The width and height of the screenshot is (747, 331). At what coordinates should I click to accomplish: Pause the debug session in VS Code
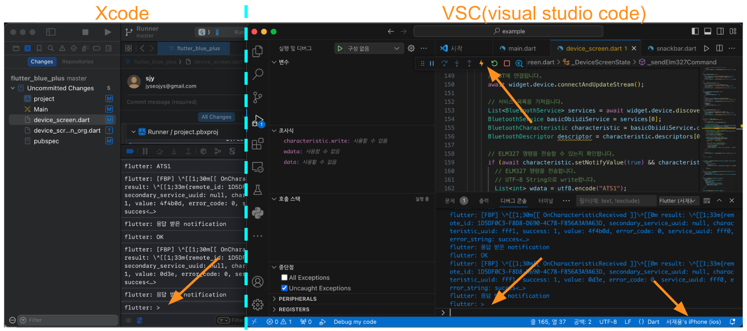point(432,63)
